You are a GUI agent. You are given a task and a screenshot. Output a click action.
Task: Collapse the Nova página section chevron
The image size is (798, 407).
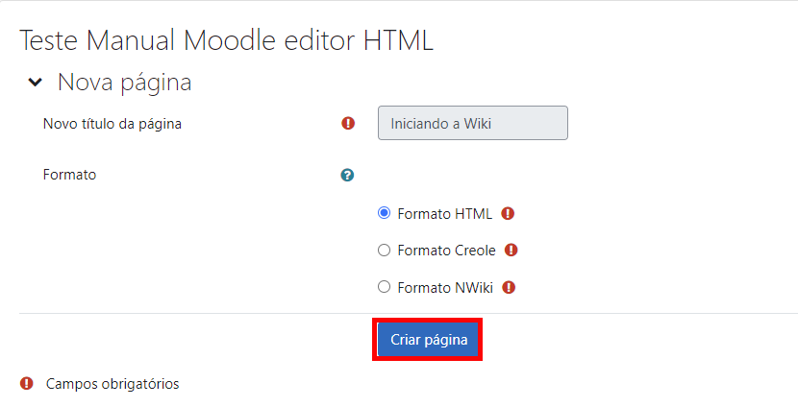(x=35, y=82)
